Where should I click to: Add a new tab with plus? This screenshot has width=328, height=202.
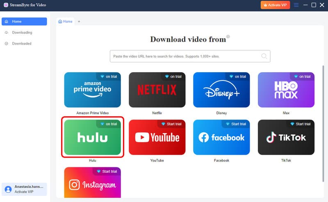tap(79, 22)
